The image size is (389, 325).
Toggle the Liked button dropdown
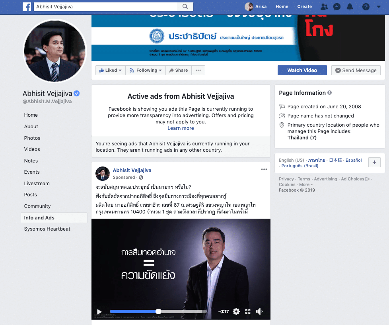coord(111,70)
